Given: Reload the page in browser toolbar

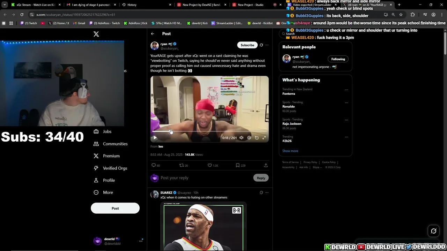Looking at the screenshot, I should point(22,15).
